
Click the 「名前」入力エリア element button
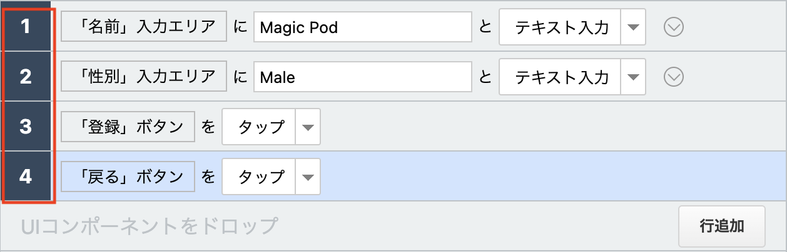click(x=145, y=27)
